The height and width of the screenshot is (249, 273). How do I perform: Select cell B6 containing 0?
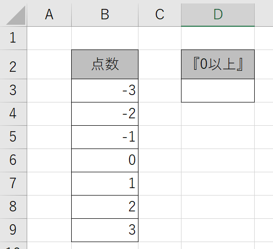(105, 160)
